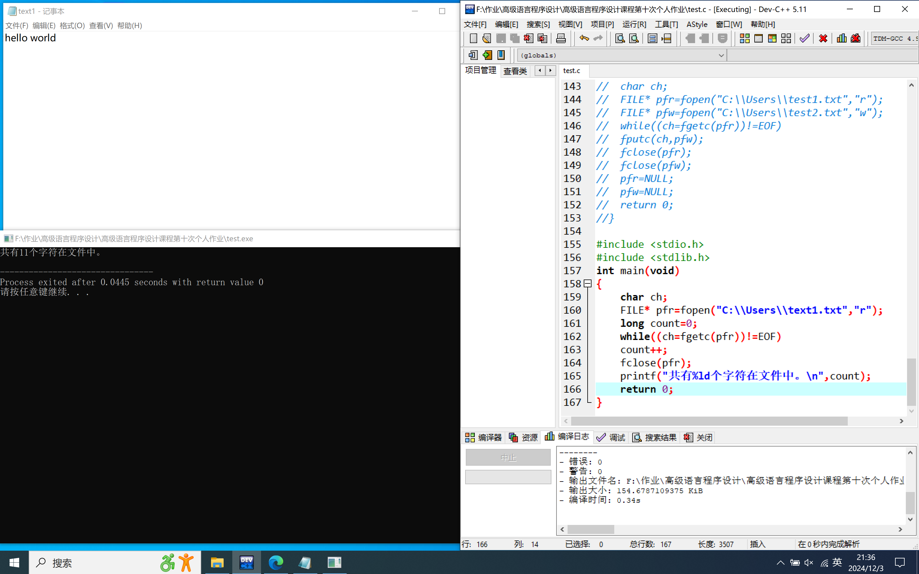Open the (globals) scope dropdown
The height and width of the screenshot is (574, 919).
click(x=721, y=55)
